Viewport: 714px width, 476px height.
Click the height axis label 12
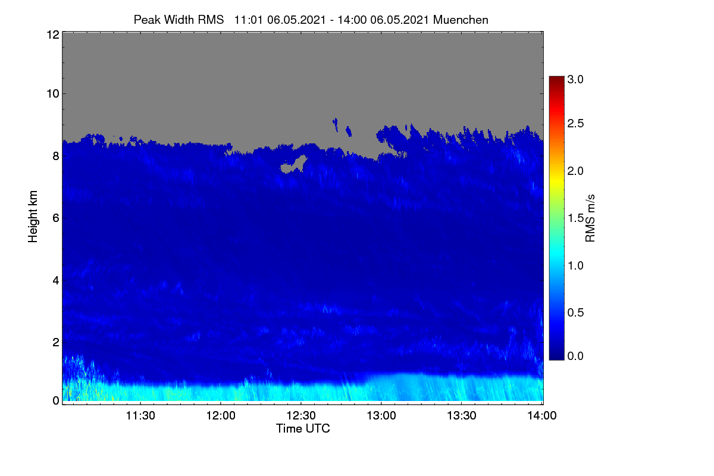pyautogui.click(x=52, y=35)
